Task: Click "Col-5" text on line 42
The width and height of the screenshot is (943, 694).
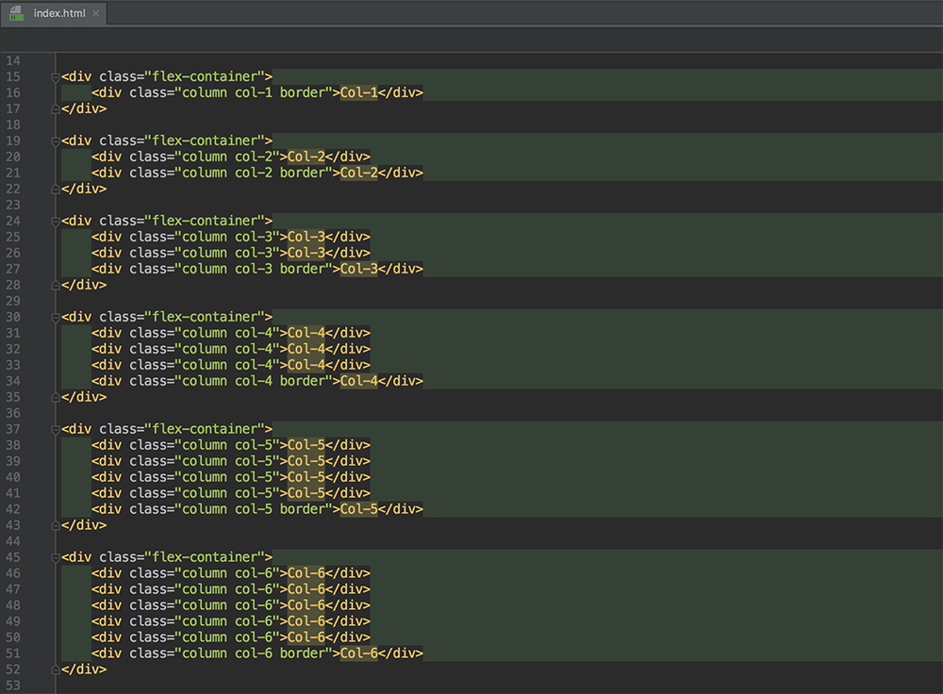Action: [x=359, y=509]
